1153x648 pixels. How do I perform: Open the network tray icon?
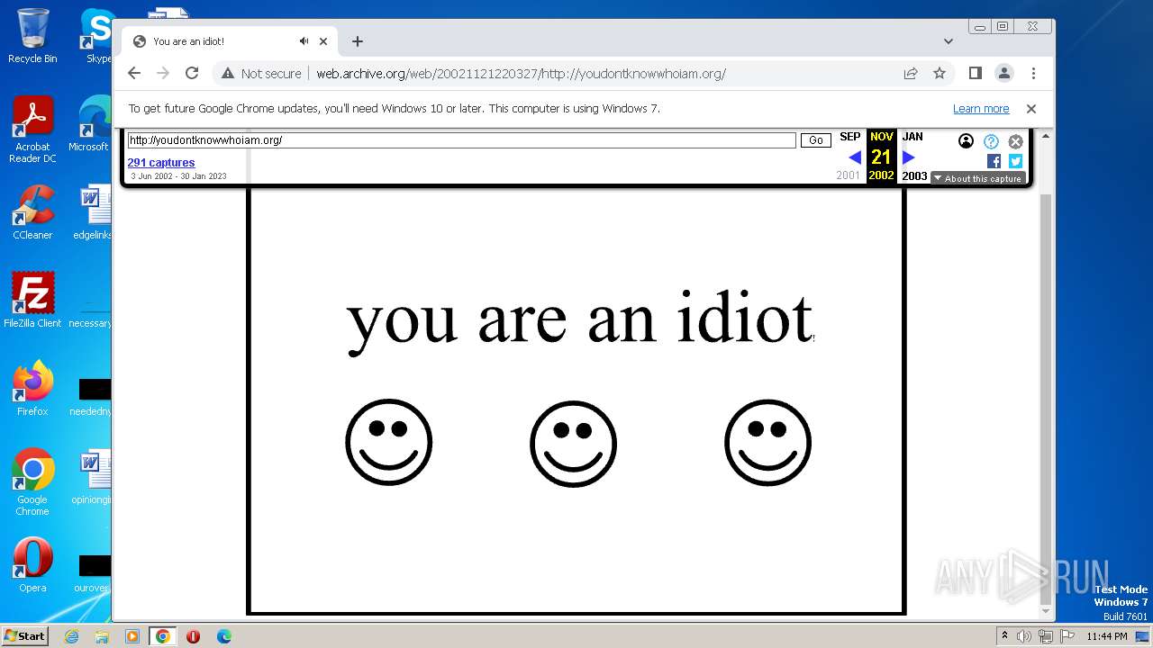(1045, 636)
